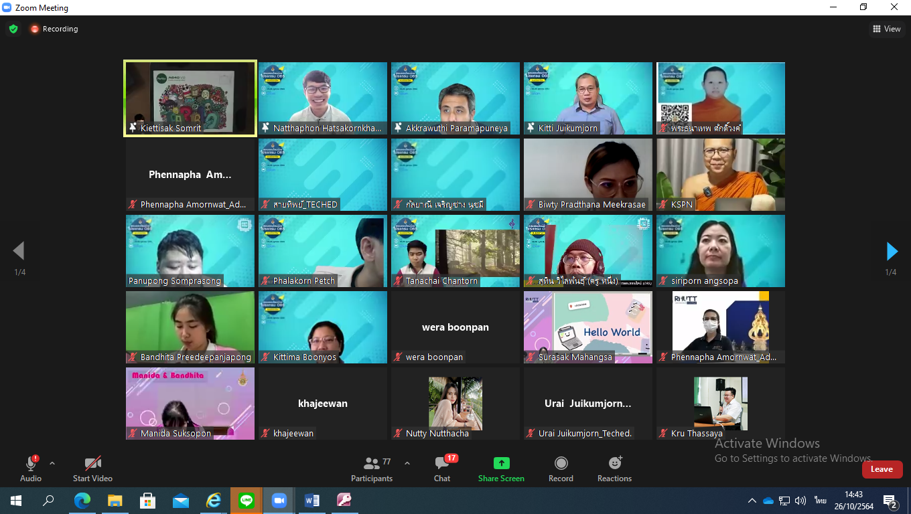Open Adobe Acrobat taskbar icon

pyautogui.click(x=344, y=501)
